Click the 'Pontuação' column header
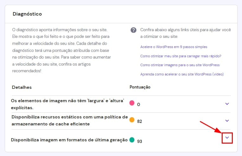This screenshot has height=156, width=242. coord(140,87)
